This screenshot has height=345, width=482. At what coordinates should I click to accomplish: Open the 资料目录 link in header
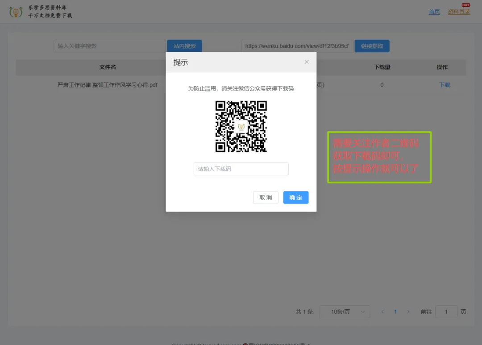tap(459, 12)
